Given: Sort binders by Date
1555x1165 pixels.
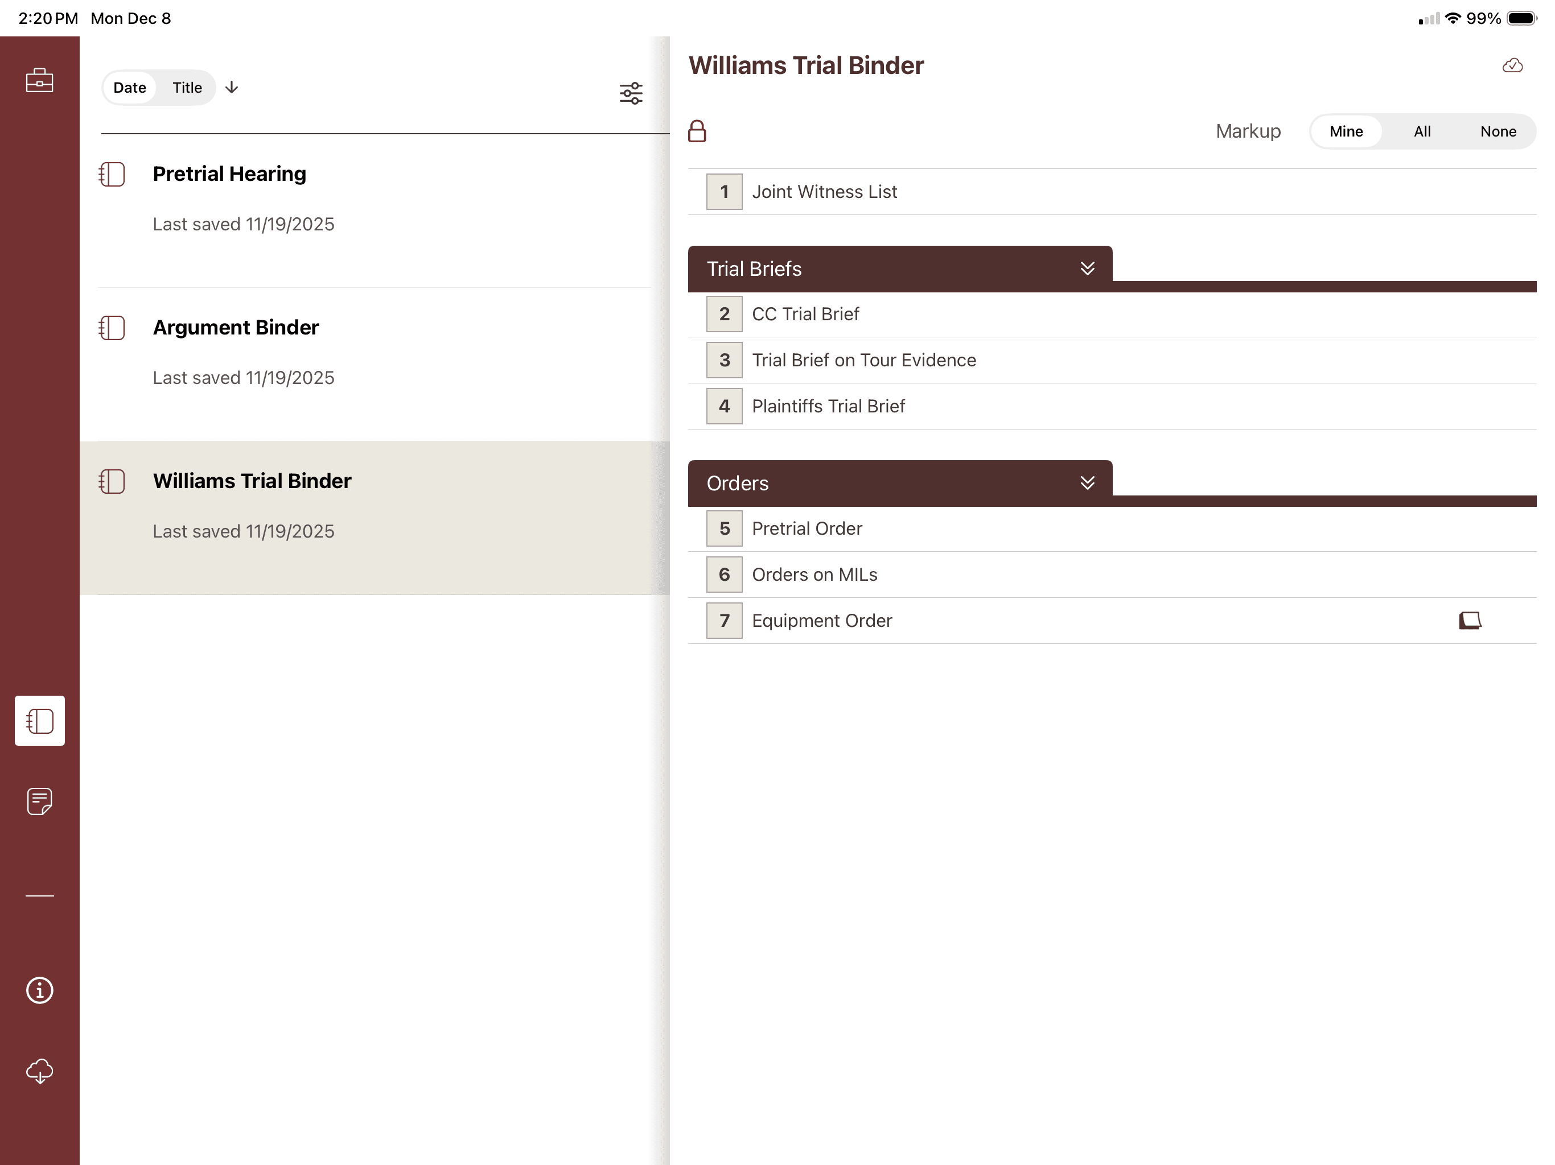Looking at the screenshot, I should [x=129, y=88].
